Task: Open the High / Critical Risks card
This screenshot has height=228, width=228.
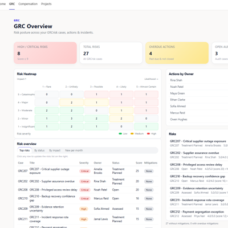Action: click(45, 53)
